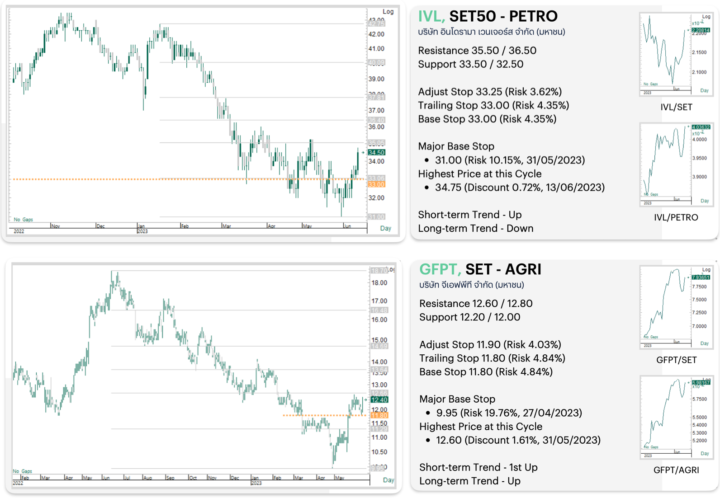This screenshot has width=720, height=498.
Task: Click the orange 11.80 stop level label
Action: (379, 415)
